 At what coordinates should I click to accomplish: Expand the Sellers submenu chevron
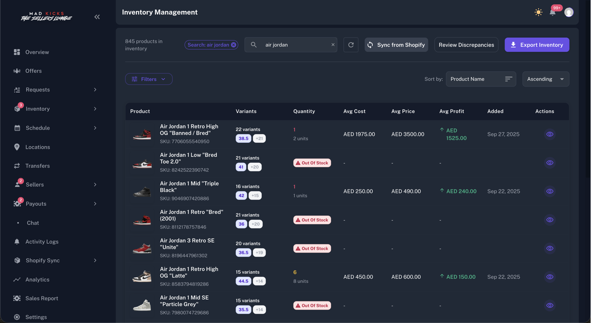click(x=95, y=185)
